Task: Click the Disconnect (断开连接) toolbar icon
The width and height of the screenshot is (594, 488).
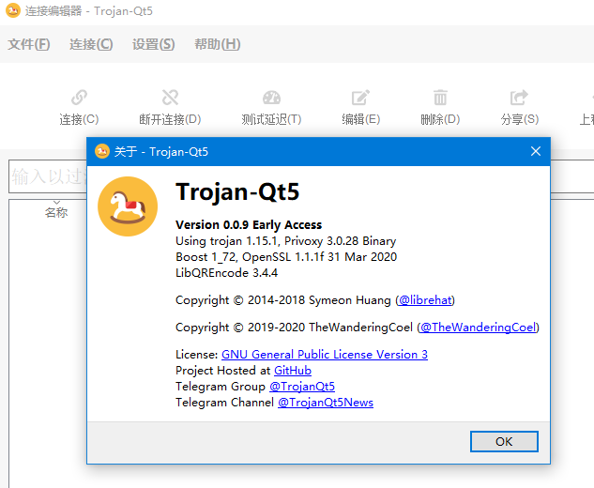Action: coord(170,98)
